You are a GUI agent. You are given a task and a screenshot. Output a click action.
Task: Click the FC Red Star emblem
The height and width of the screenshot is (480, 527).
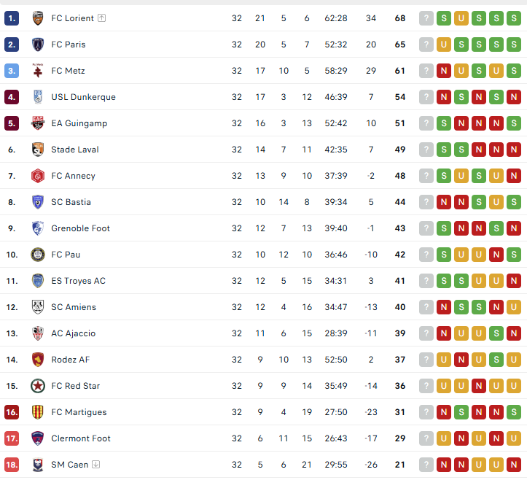click(38, 386)
